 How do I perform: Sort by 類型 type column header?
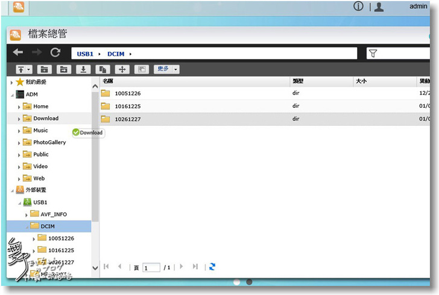pos(321,81)
